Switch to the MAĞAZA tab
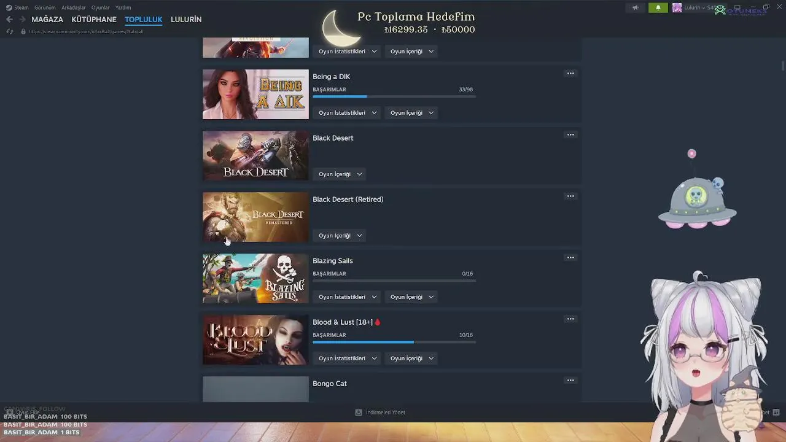 (47, 20)
